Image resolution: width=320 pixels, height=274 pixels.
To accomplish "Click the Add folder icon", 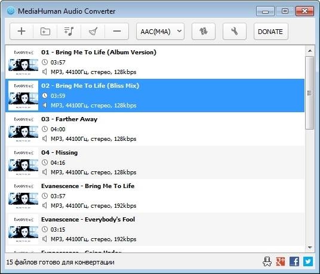I will [x=45, y=32].
